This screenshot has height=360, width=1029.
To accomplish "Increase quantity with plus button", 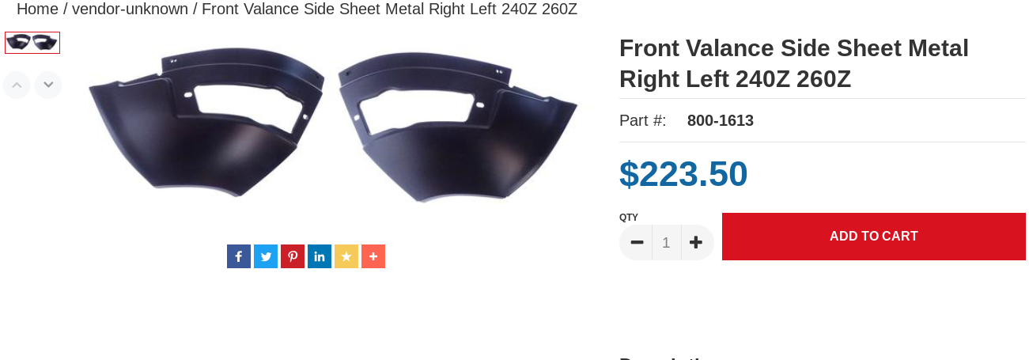I will (x=697, y=242).
